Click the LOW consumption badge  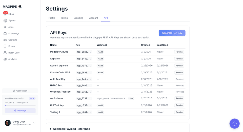pyautogui.click(x=32, y=98)
